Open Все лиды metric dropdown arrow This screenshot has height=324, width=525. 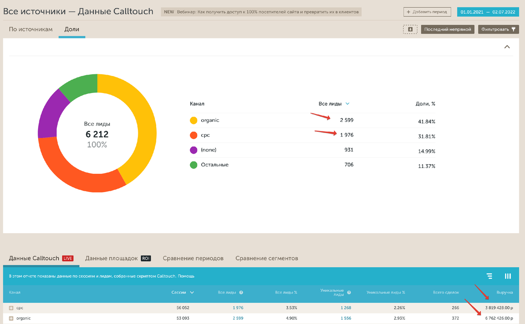click(347, 104)
